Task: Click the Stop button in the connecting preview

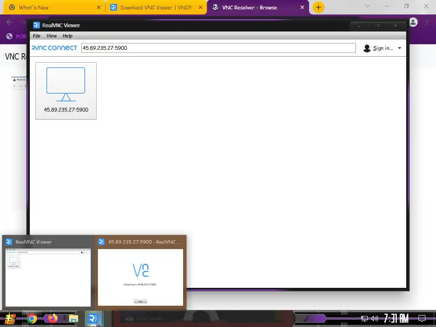Action: (141, 301)
